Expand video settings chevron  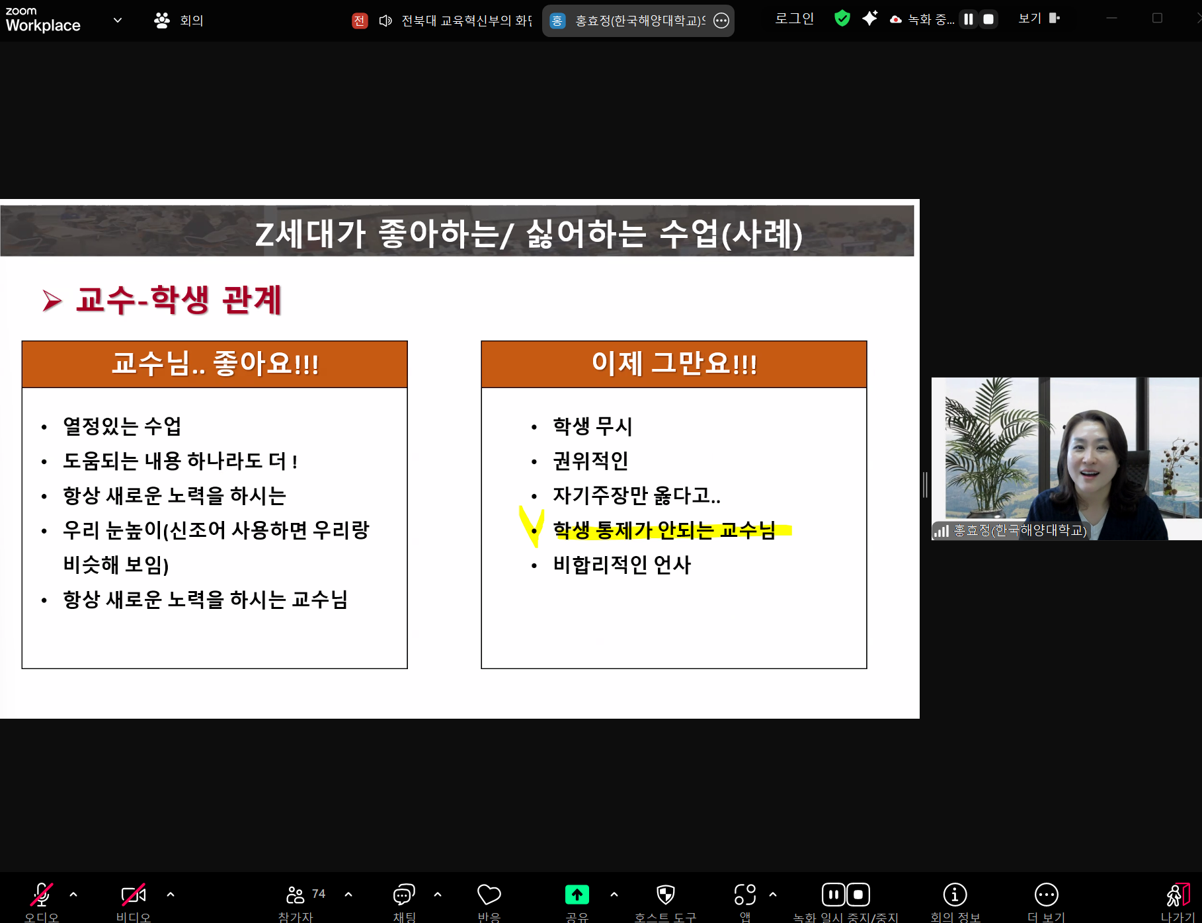pos(171,895)
